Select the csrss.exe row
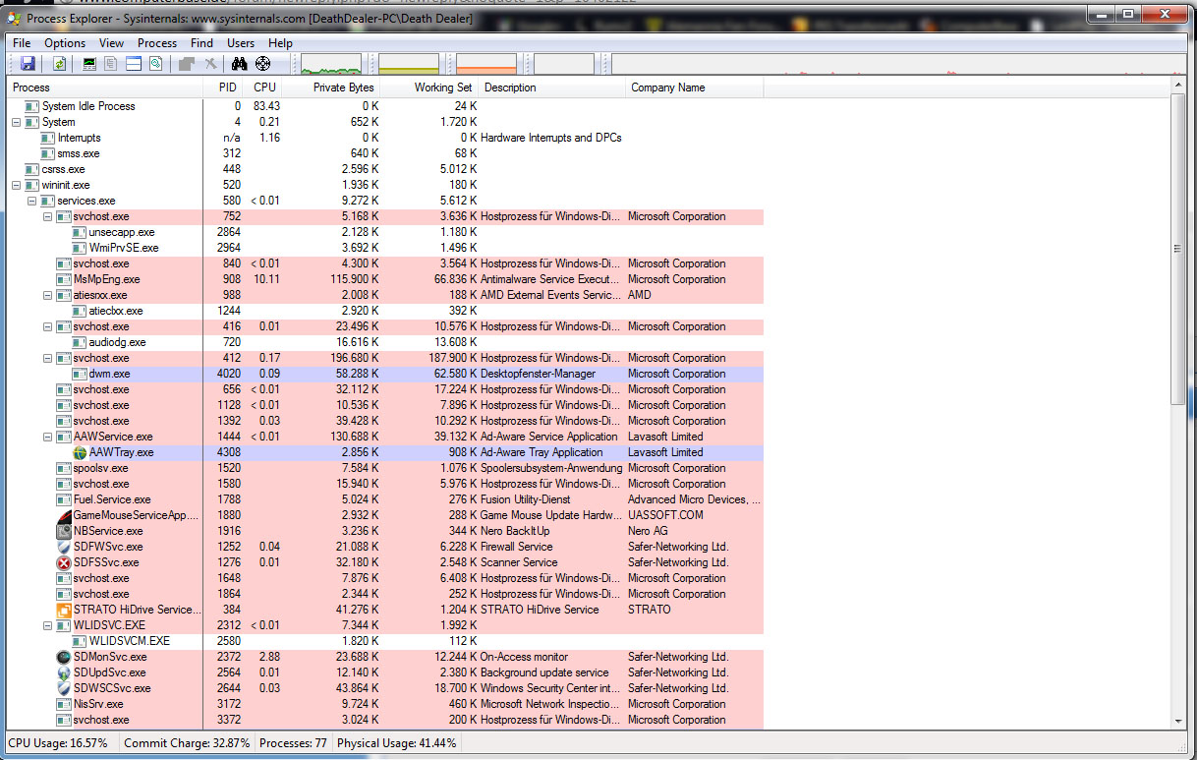 (385, 169)
